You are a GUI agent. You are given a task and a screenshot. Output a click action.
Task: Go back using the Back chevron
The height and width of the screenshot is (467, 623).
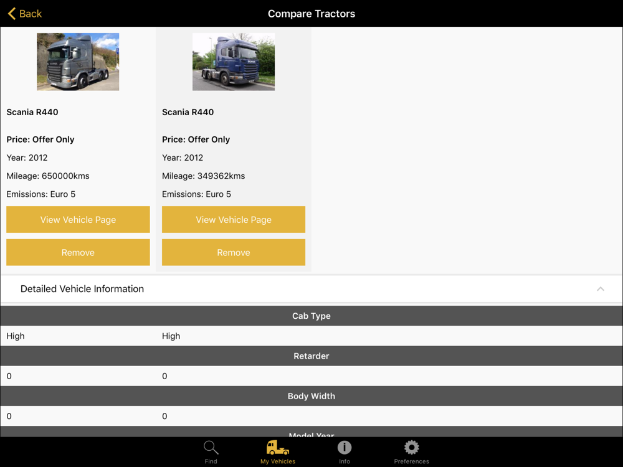[12, 14]
